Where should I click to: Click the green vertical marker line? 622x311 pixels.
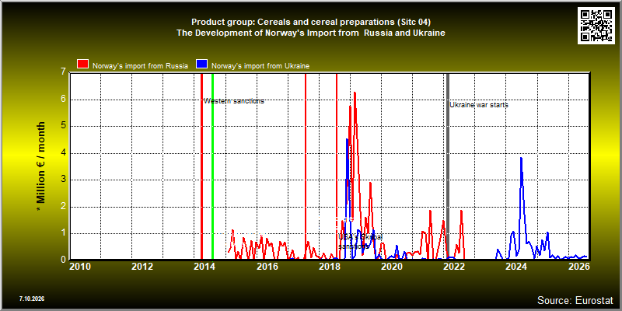click(x=212, y=166)
